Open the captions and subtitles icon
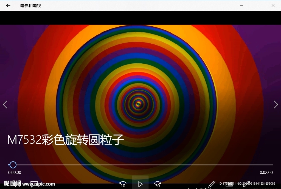The image size is (281, 189). [x=34, y=184]
